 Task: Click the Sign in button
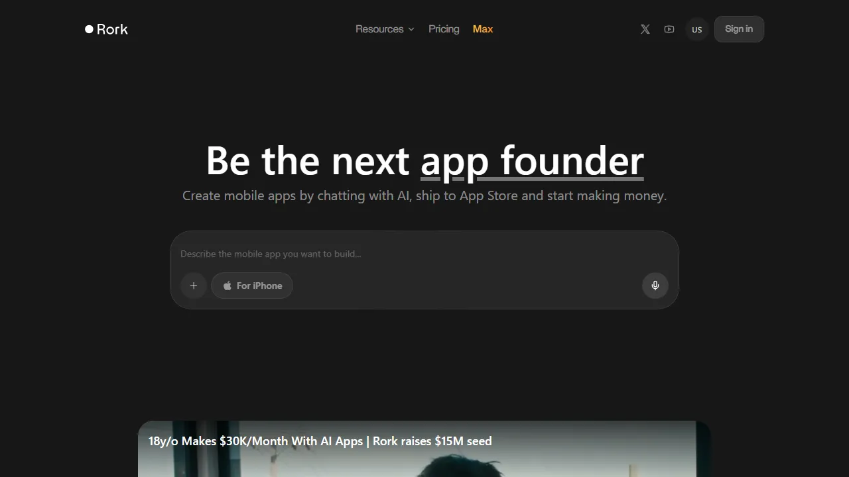[739, 29]
